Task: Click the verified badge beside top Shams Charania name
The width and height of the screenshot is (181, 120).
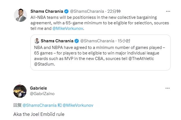Action: point(67,11)
